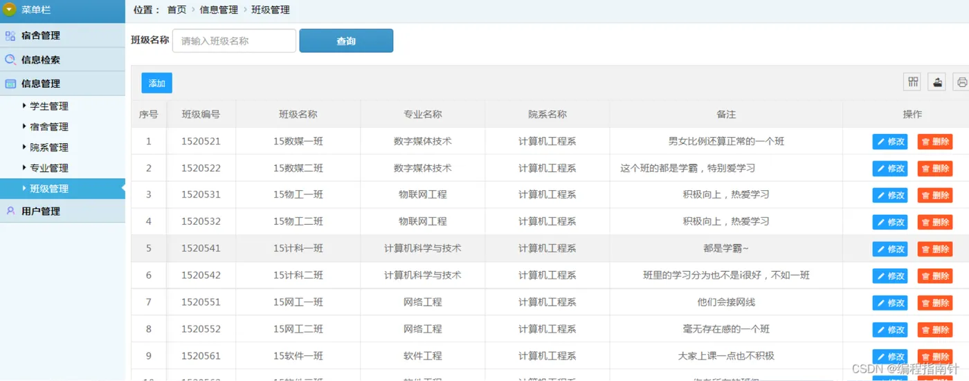Image resolution: width=969 pixels, height=381 pixels.
Task: Click the remark 大家上课一点也不积极
Action: [726, 356]
